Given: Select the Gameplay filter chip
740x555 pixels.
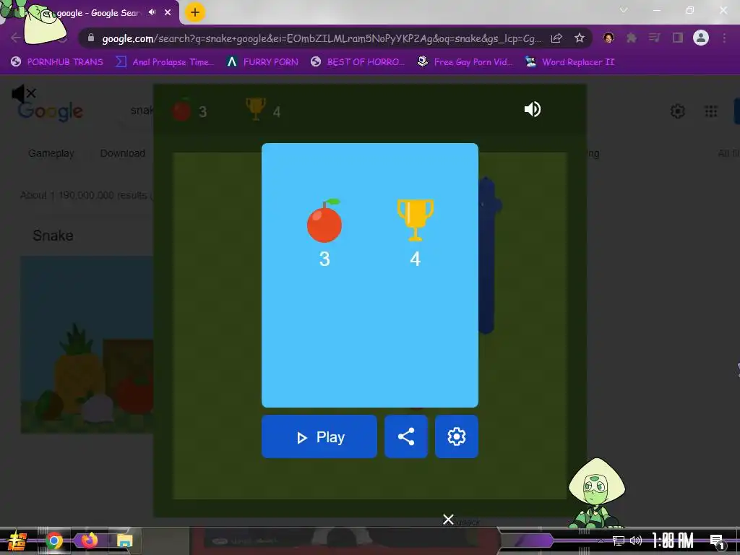Looking at the screenshot, I should (51, 153).
